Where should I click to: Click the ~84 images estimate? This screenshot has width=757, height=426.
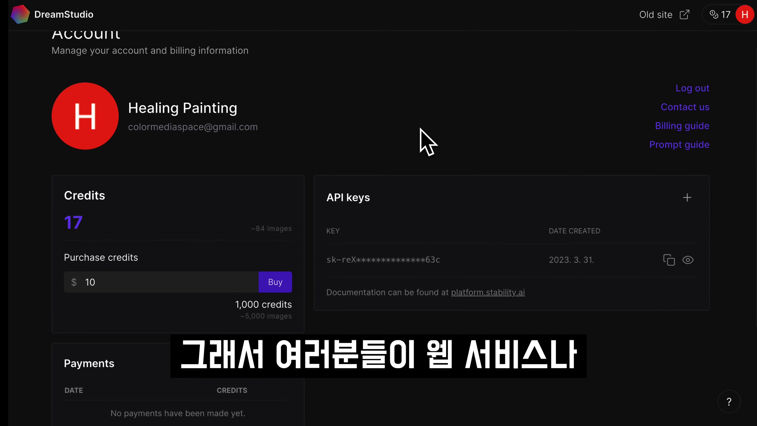tap(271, 228)
